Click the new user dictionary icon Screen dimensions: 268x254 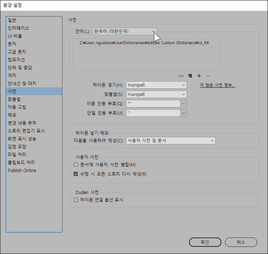[x=190, y=76]
